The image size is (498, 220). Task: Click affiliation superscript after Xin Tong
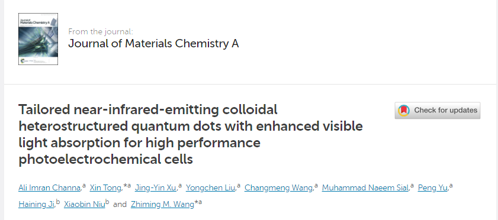tap(127, 186)
